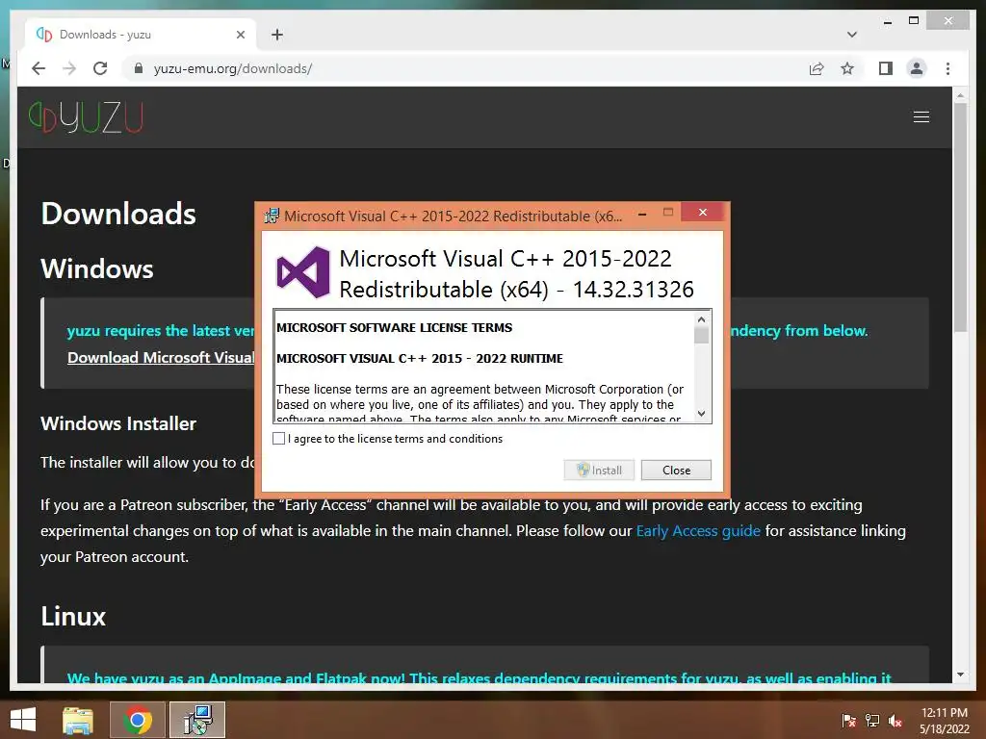Open the Windows Start button
This screenshot has height=739, width=986.
tap(23, 720)
